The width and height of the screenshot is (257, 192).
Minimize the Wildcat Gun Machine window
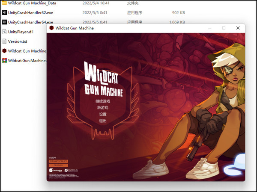209,28
